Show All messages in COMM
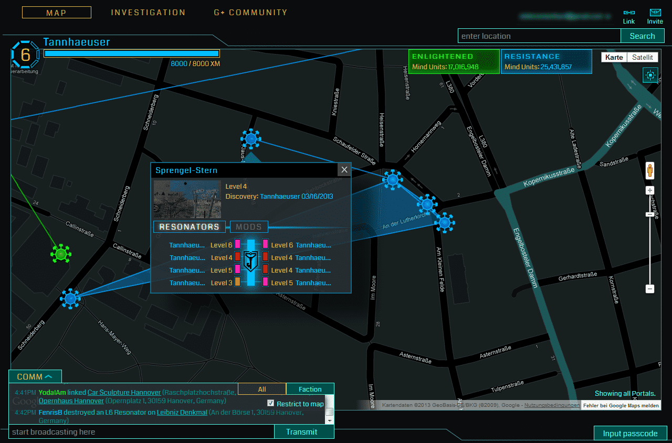Screen dimensions: 672x443 (x=262, y=389)
